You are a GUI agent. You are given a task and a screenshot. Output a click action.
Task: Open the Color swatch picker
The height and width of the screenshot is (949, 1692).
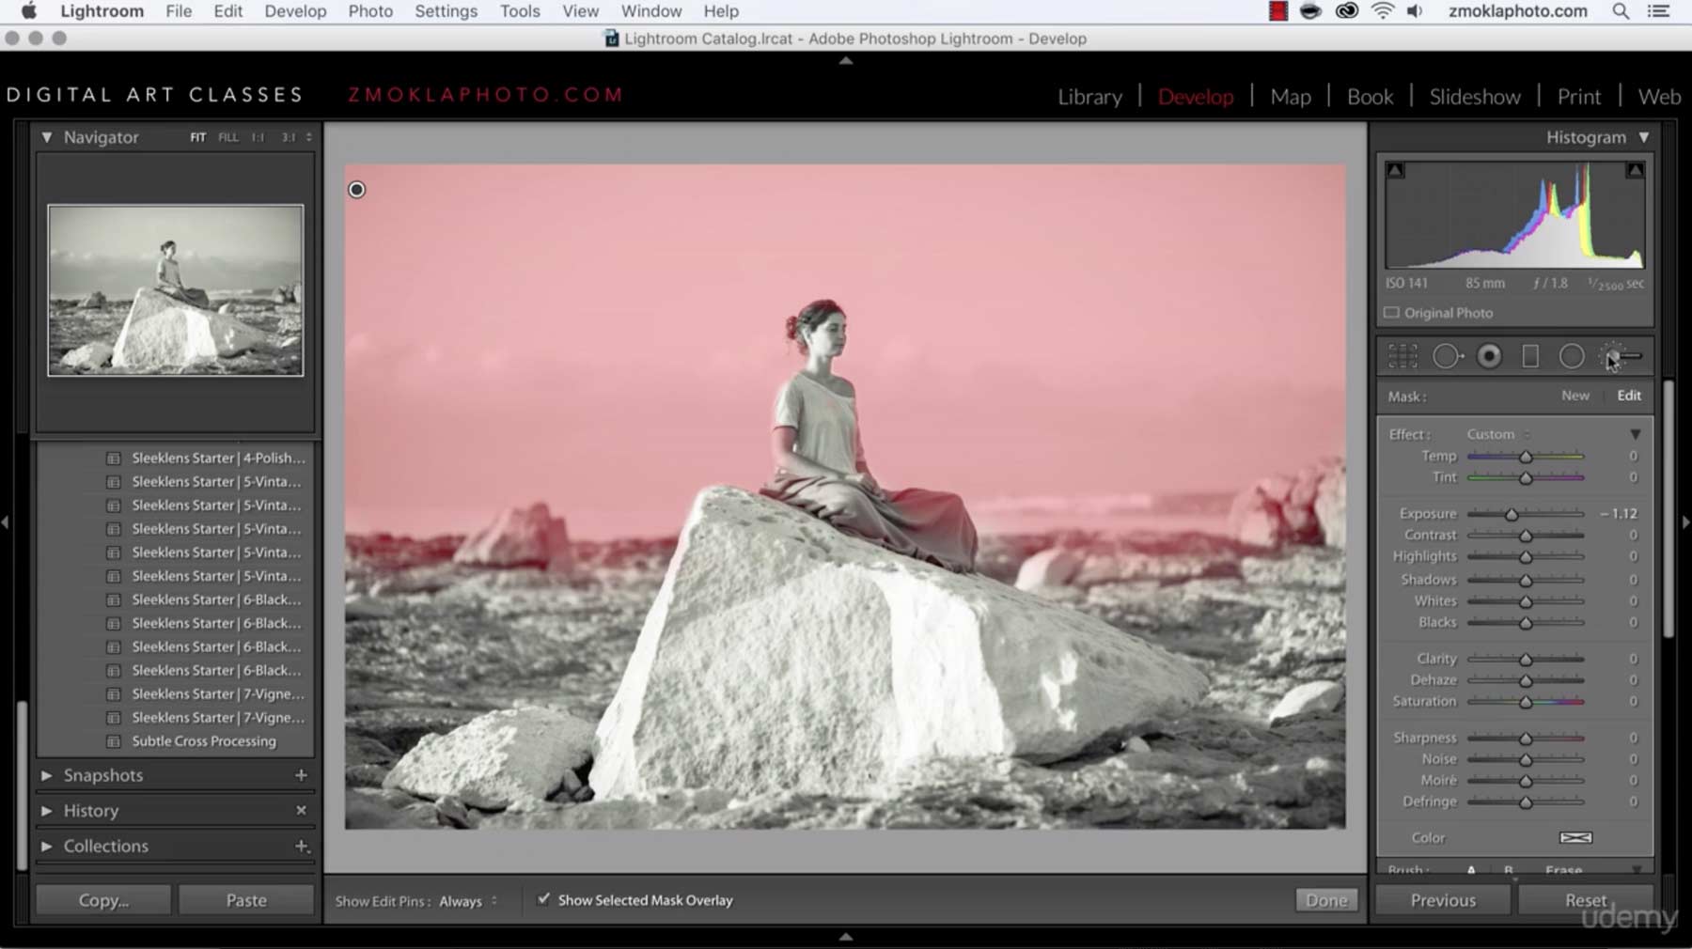tap(1576, 837)
